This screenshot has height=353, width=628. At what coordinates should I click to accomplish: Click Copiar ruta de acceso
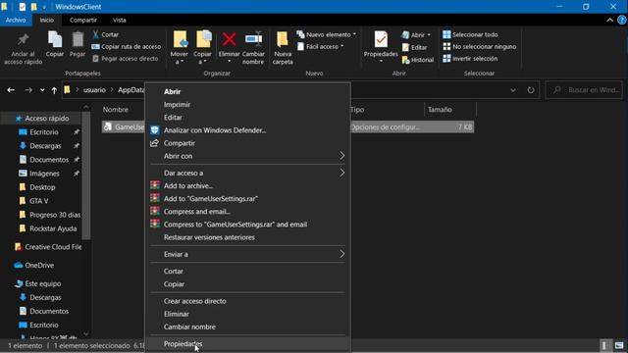127,46
